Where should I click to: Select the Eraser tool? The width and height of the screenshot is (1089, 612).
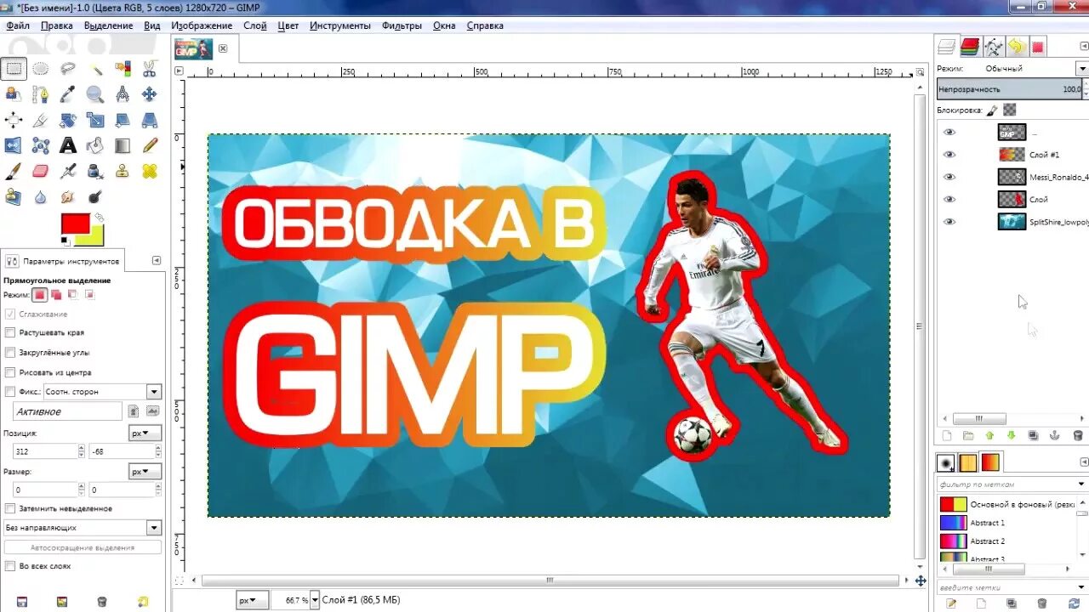[x=41, y=171]
